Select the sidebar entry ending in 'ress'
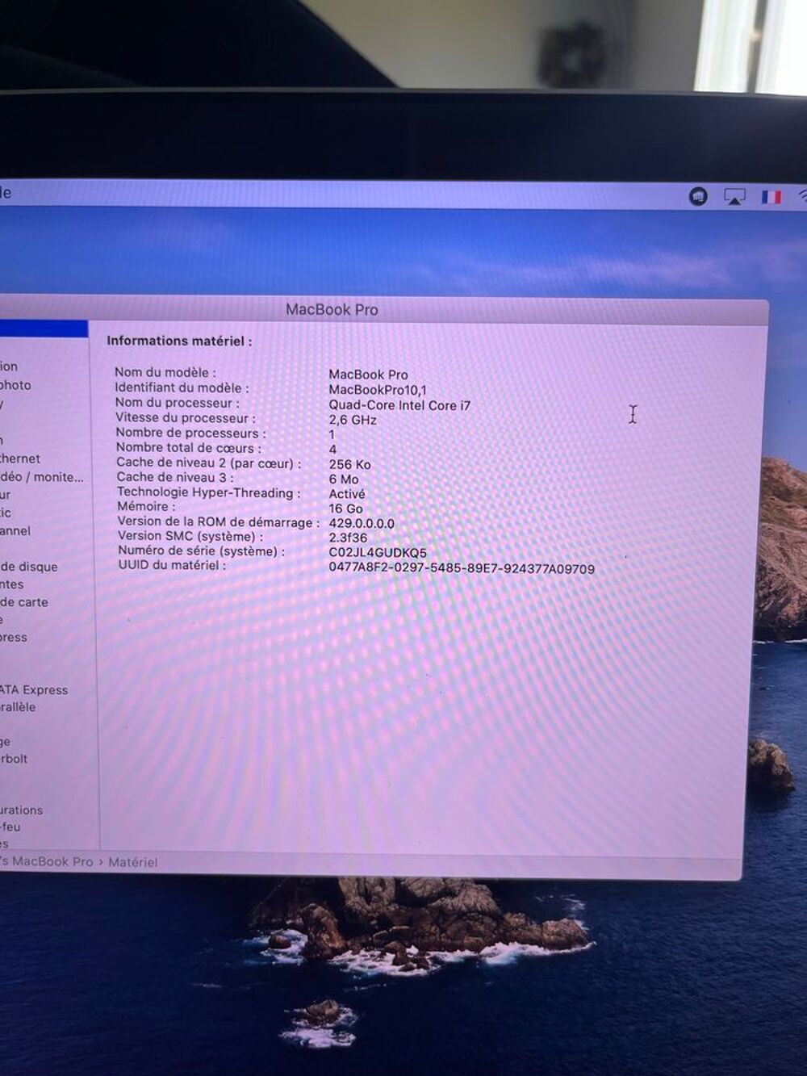This screenshot has width=807, height=1076. 14,638
